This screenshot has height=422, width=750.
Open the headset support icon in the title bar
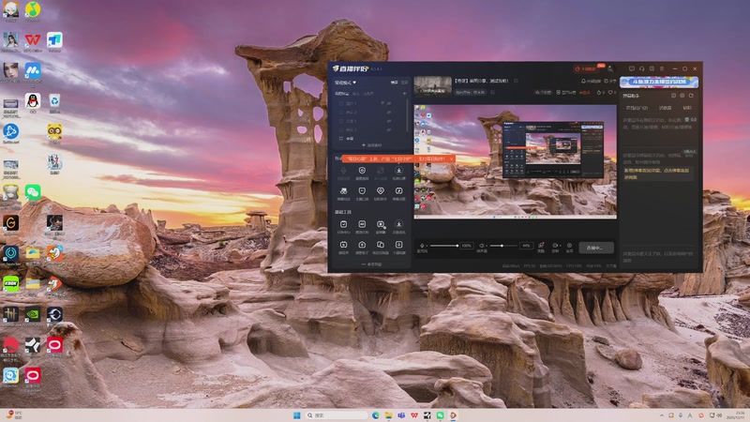coord(641,68)
